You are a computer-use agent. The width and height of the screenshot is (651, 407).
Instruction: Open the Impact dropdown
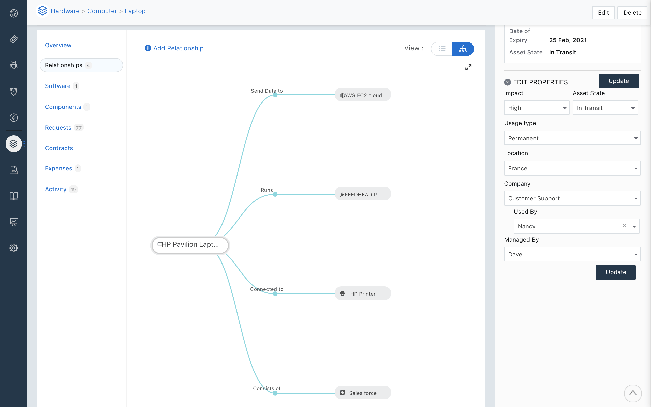point(536,108)
